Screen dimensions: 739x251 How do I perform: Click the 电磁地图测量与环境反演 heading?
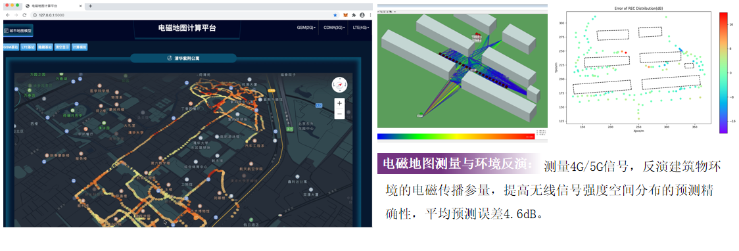[x=459, y=164]
